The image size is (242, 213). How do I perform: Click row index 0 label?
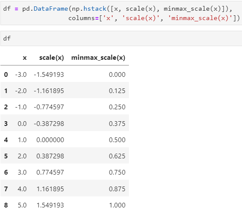pos(6,75)
